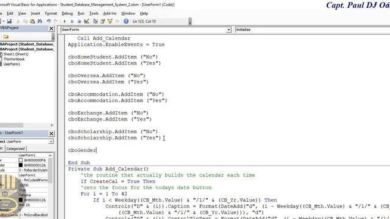Click the Redo arrow icon

click(55, 21)
